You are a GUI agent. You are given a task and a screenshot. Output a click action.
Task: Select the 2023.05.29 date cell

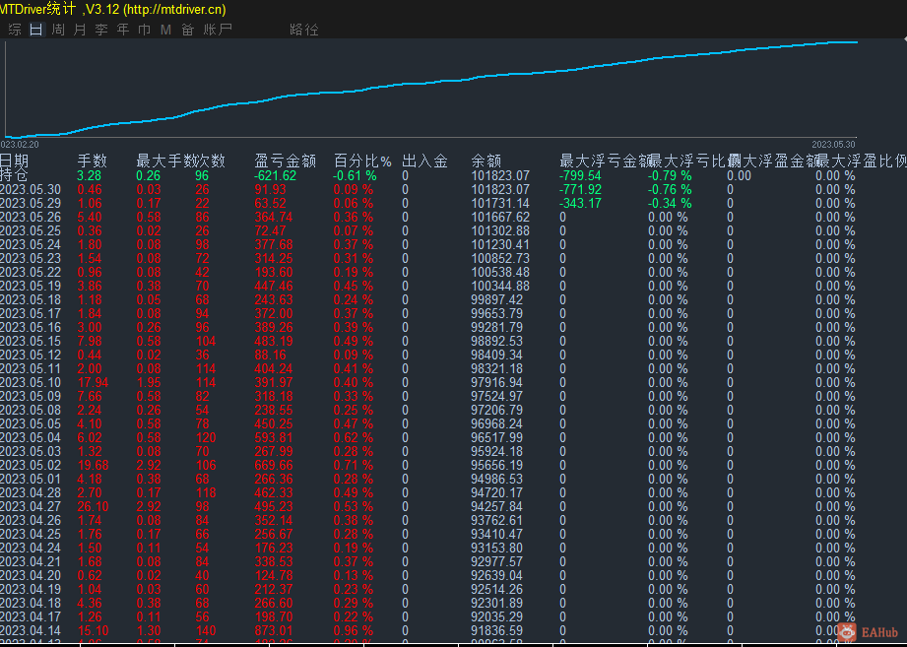[31, 204]
